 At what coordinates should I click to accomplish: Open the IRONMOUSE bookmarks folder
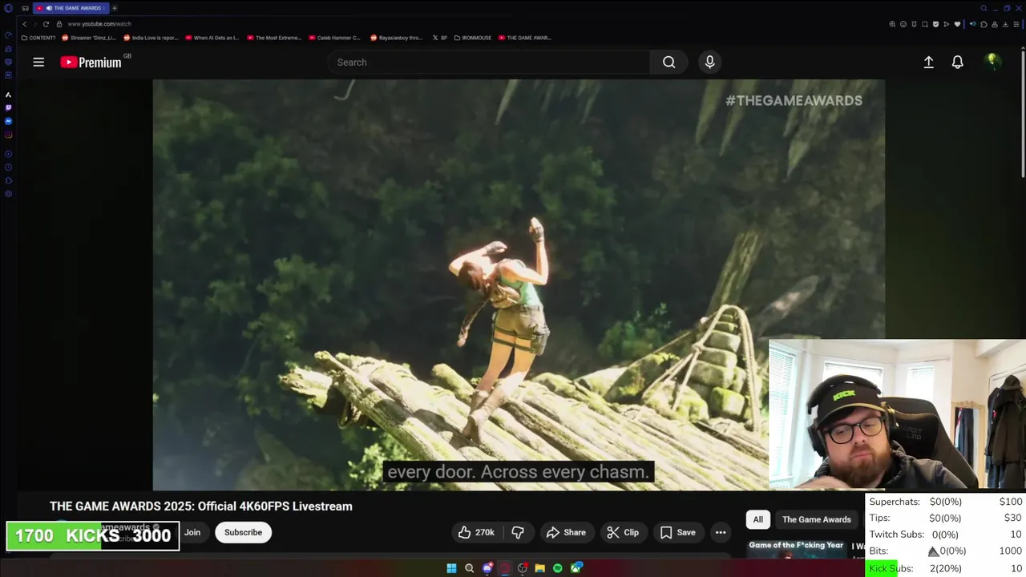click(x=473, y=38)
